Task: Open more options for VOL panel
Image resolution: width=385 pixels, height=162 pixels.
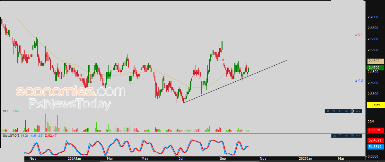Action: coord(358,111)
